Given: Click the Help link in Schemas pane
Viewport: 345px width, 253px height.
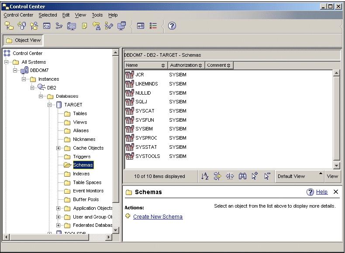Looking at the screenshot, I should pyautogui.click(x=322, y=192).
